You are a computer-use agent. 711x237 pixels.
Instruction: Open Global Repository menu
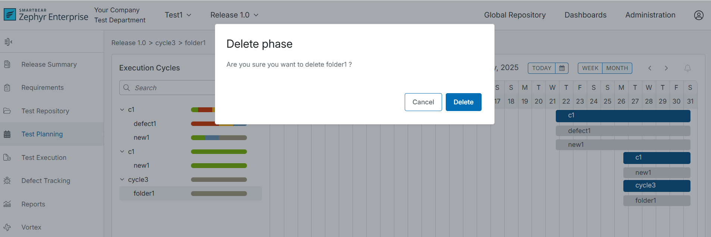514,15
